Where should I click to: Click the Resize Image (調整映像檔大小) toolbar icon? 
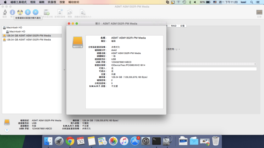click(83, 13)
